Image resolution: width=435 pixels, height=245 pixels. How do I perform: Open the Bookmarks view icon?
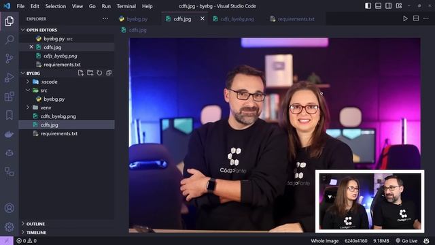coord(9,115)
